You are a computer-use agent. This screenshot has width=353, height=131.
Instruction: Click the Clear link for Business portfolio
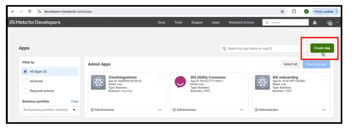pos(75,101)
